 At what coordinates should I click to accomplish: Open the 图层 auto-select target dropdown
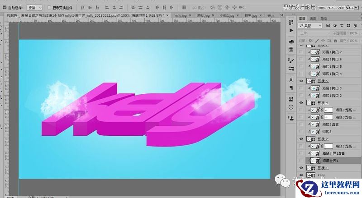[x=34, y=8]
